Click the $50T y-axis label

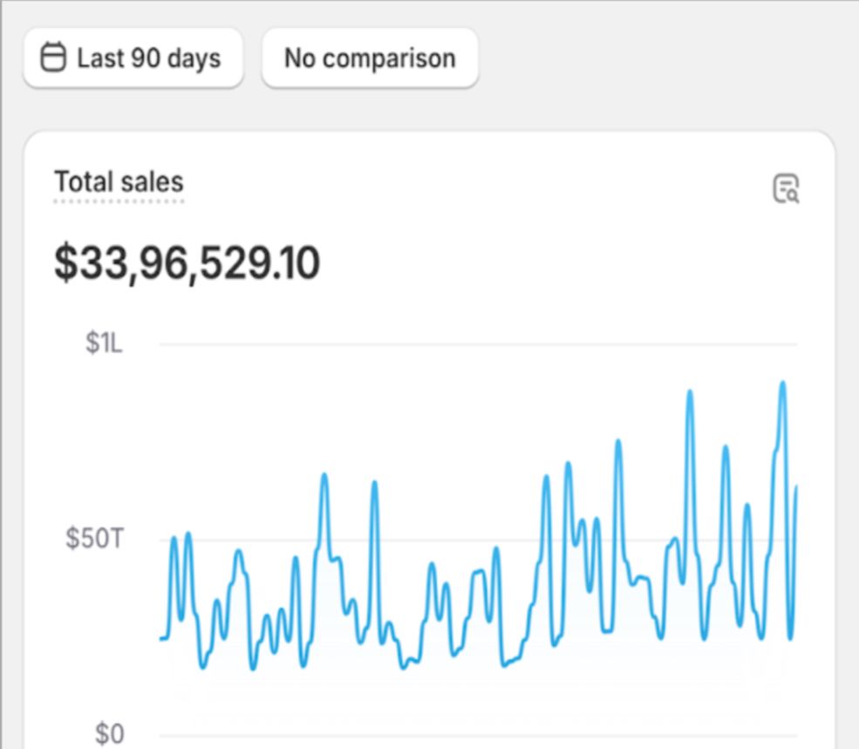click(95, 539)
